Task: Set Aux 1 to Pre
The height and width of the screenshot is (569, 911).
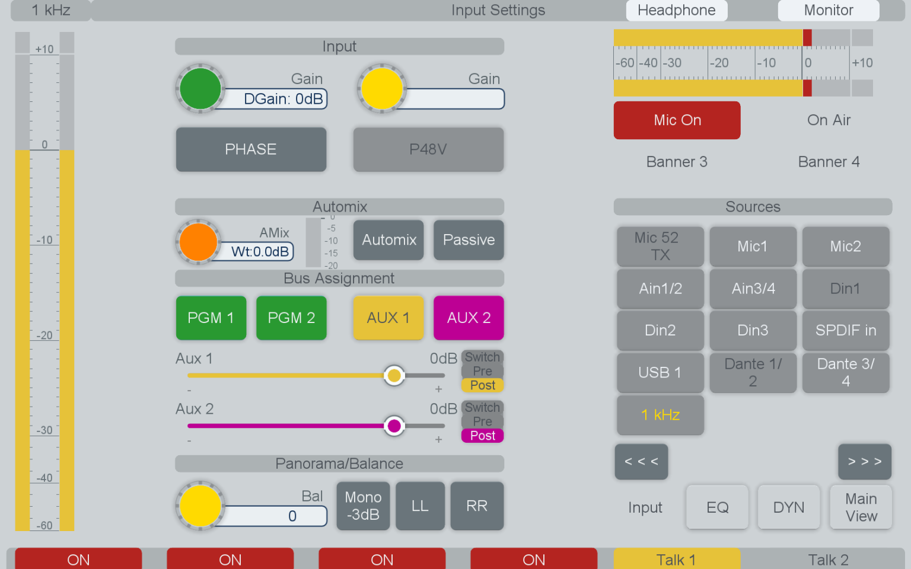Action: point(482,371)
